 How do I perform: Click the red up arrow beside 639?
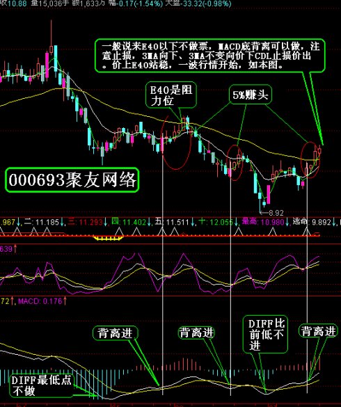[15, 249]
